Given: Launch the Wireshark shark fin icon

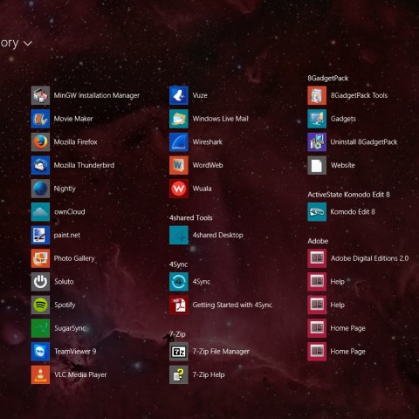Looking at the screenshot, I should click(x=179, y=142).
